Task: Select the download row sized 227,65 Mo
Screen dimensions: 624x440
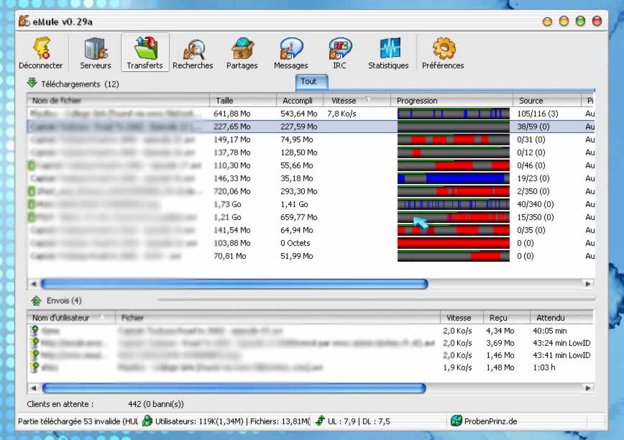Action: [x=311, y=127]
